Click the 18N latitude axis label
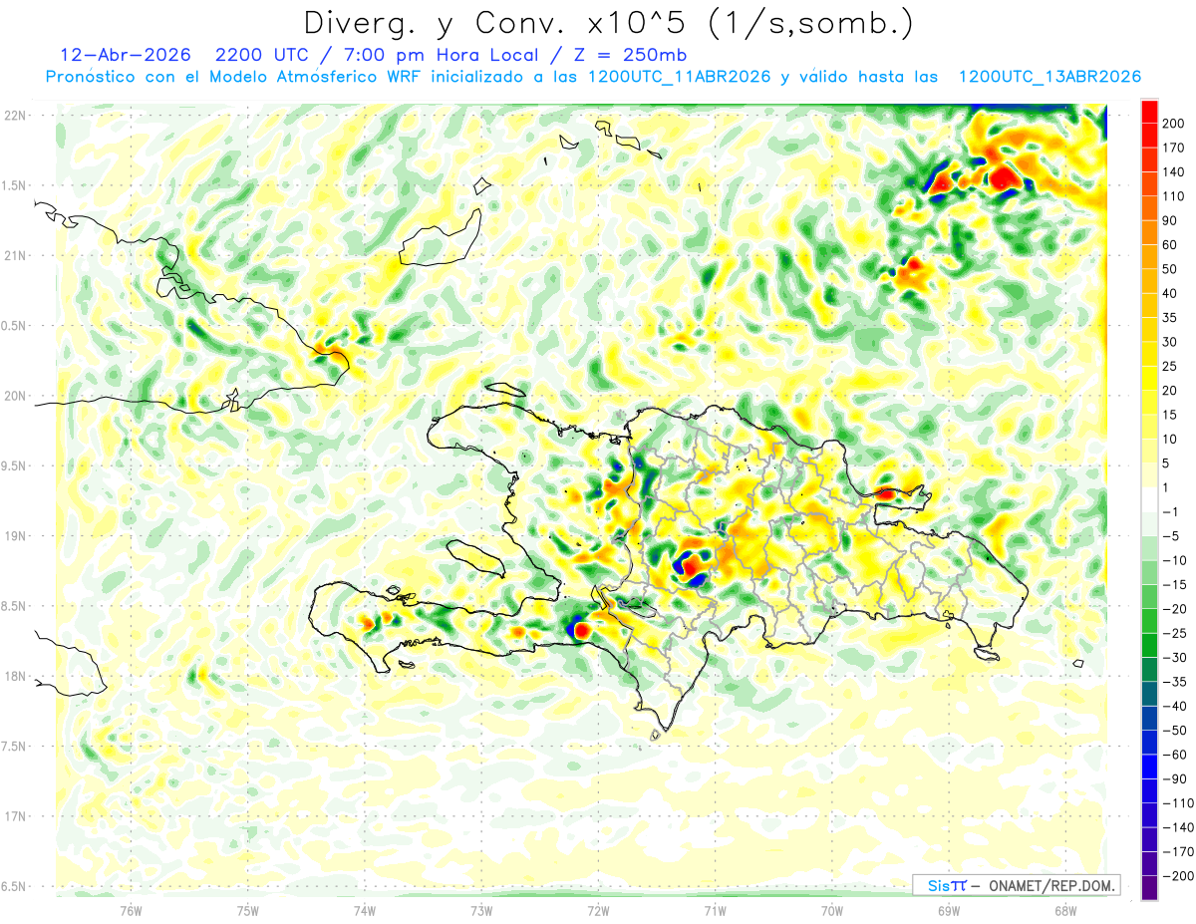 (x=14, y=676)
